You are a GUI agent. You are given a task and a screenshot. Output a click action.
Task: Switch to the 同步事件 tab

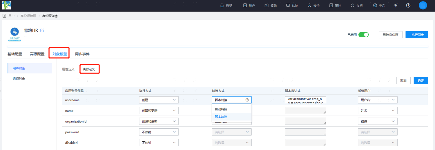click(x=82, y=54)
